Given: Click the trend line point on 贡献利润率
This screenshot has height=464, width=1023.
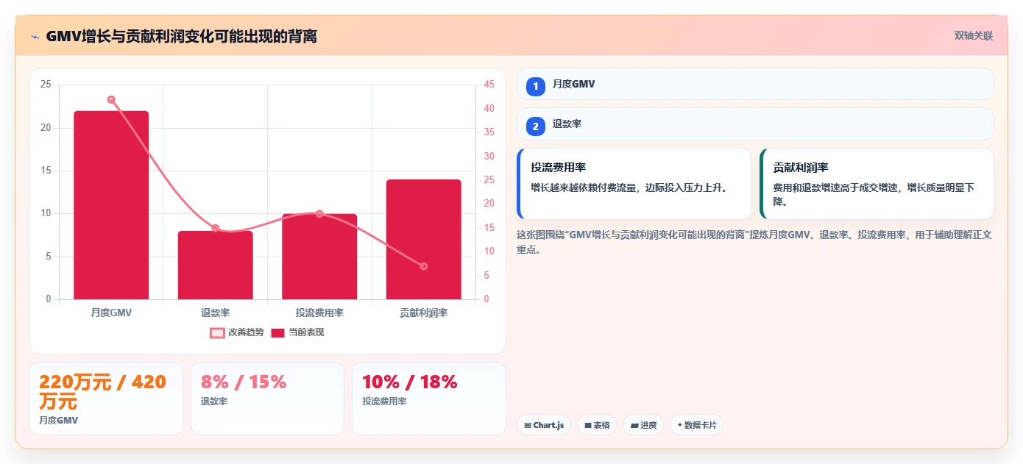Looking at the screenshot, I should [x=424, y=266].
